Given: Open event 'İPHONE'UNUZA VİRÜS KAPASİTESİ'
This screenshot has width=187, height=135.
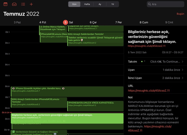Looking at the screenshot, I should (x=95, y=106).
